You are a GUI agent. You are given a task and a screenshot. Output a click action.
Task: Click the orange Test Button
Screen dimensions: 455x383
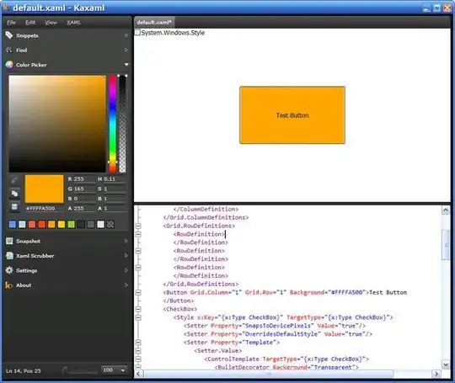point(292,115)
